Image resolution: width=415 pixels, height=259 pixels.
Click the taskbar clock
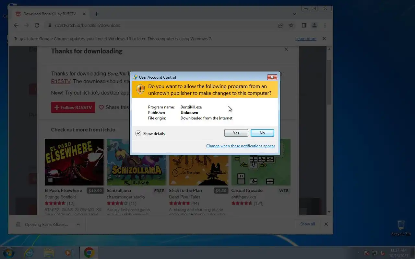(398, 253)
